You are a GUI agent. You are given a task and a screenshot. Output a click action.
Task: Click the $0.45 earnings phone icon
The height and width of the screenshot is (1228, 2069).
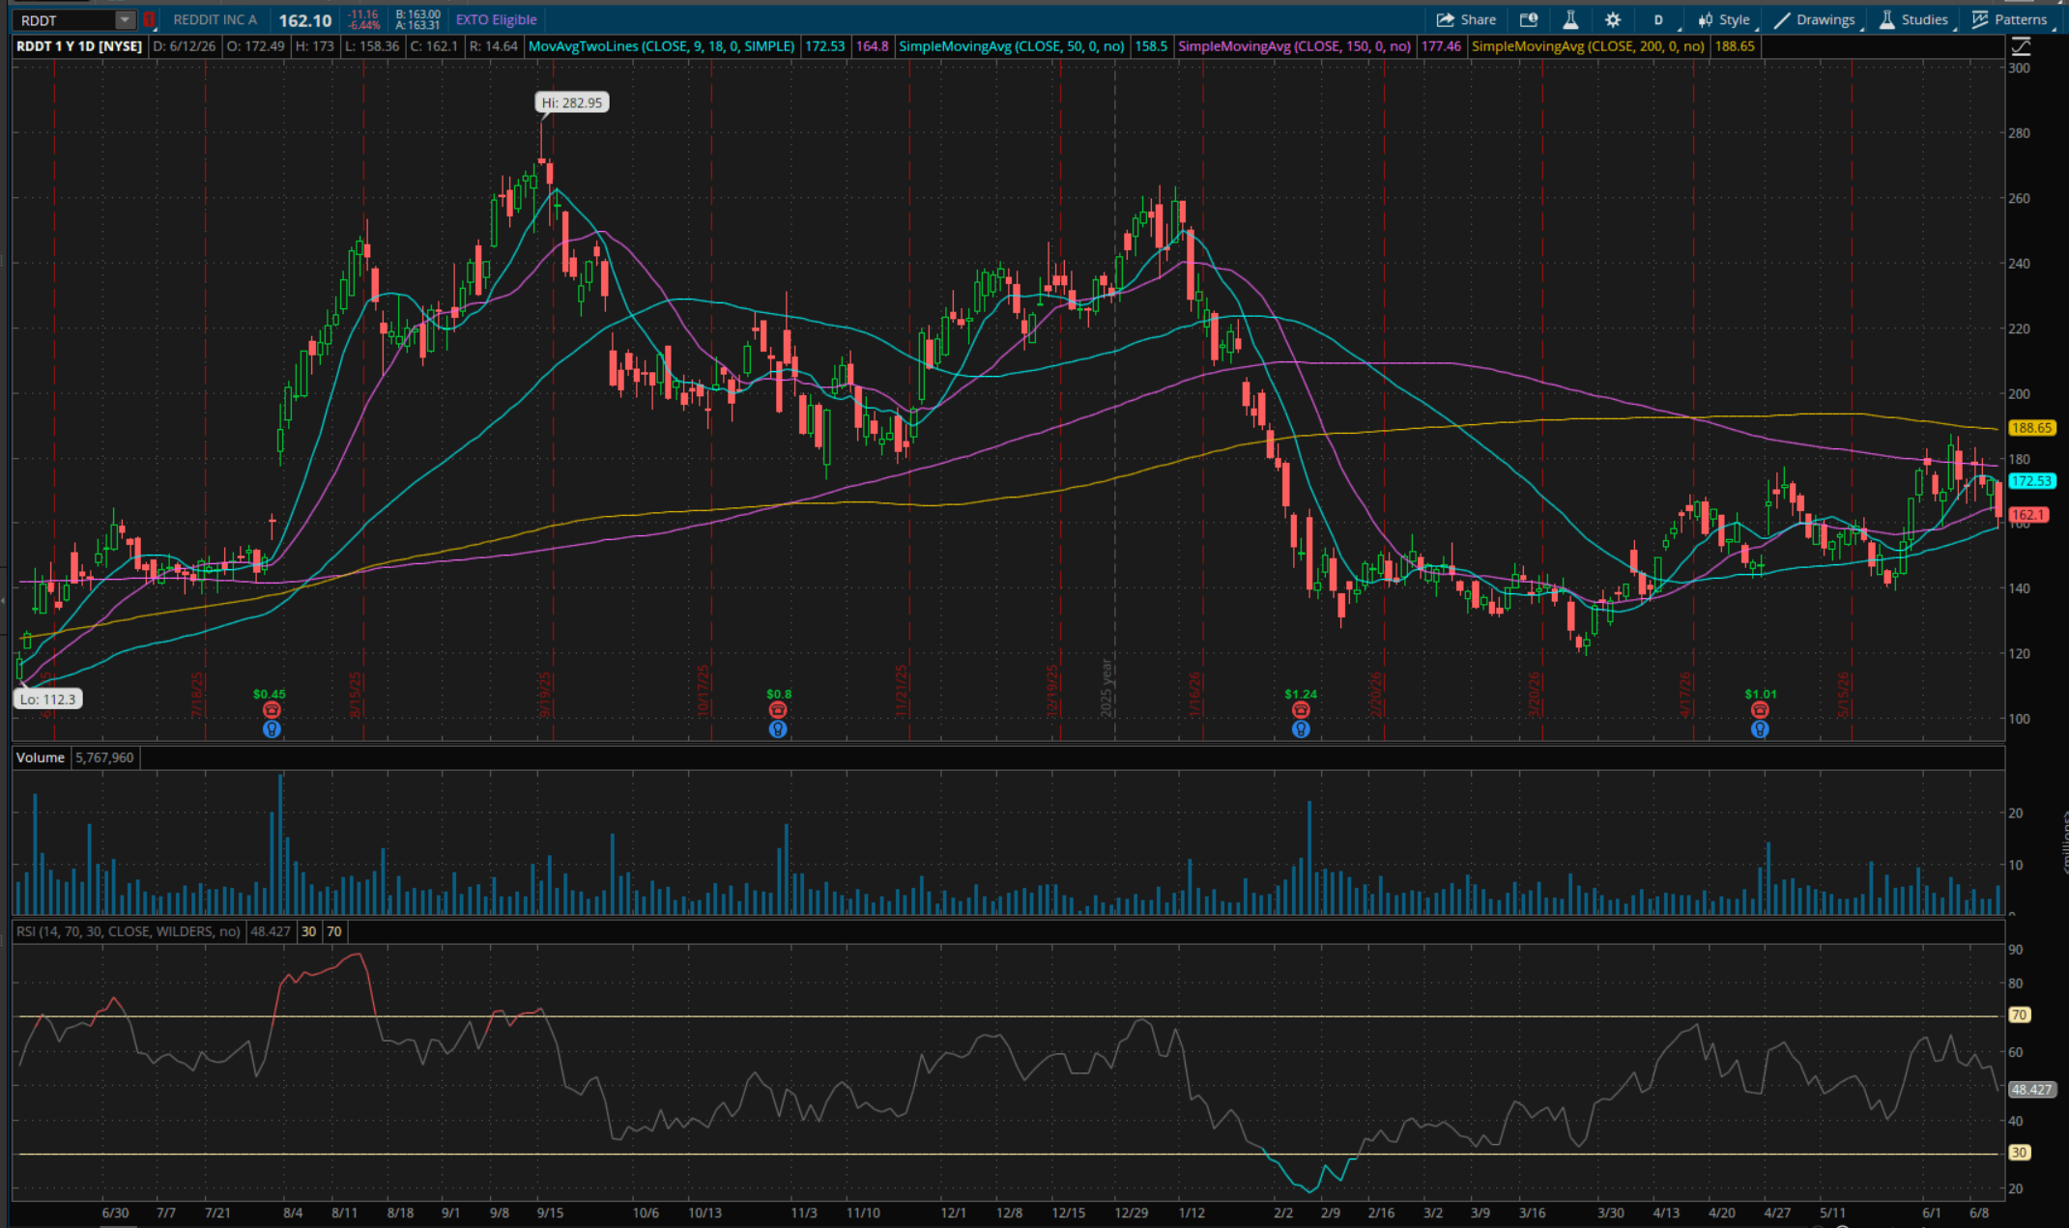click(x=272, y=711)
